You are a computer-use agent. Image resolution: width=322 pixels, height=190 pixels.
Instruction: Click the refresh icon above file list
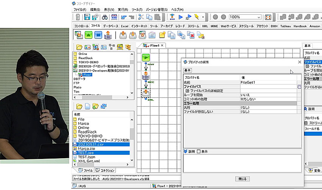103,106
